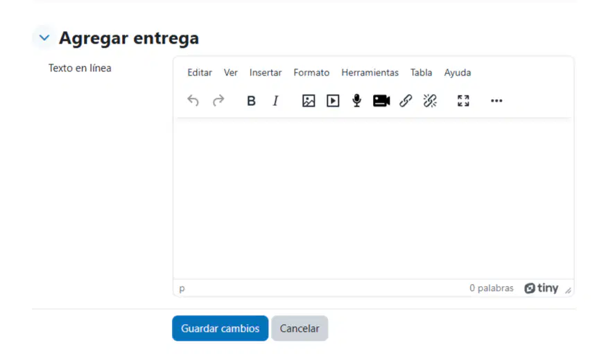Click inside the online text editor area

click(373, 199)
